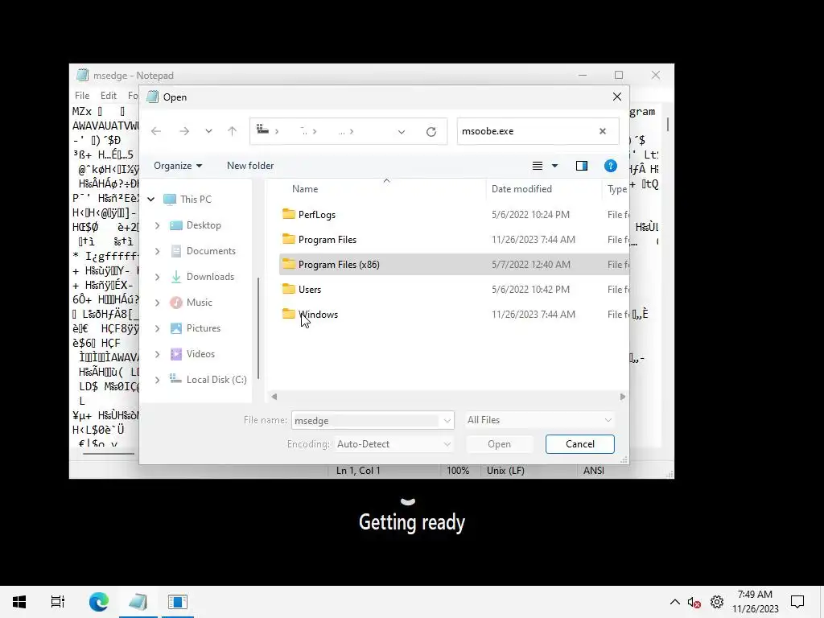Sort by Name column header
Image resolution: width=824 pixels, height=618 pixels.
(305, 189)
